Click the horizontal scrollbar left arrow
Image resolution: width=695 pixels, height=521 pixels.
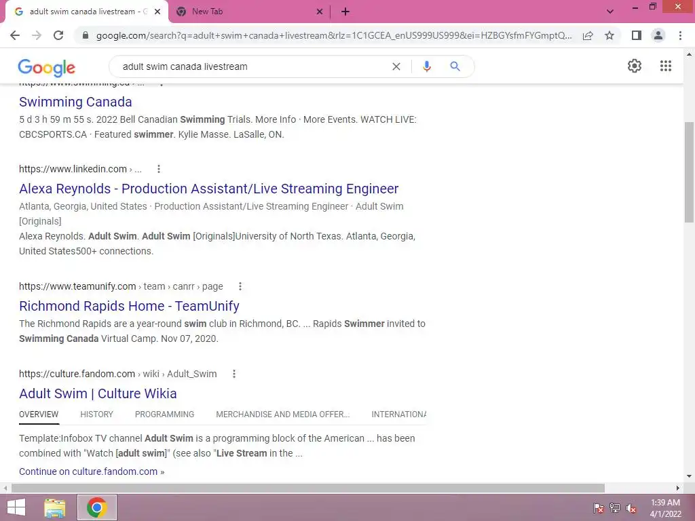point(5,488)
